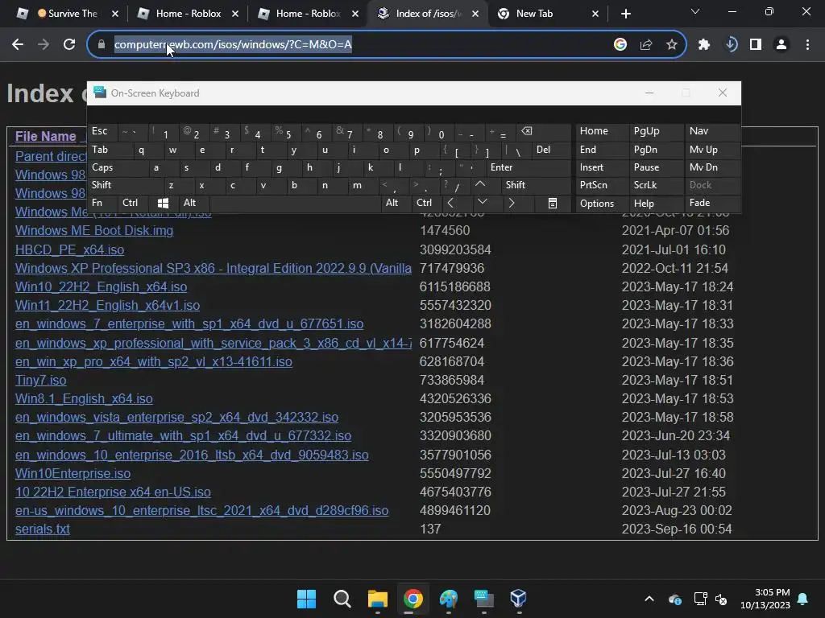Click the Enter key on keyboard
Image resolution: width=825 pixels, height=618 pixels.
click(528, 167)
